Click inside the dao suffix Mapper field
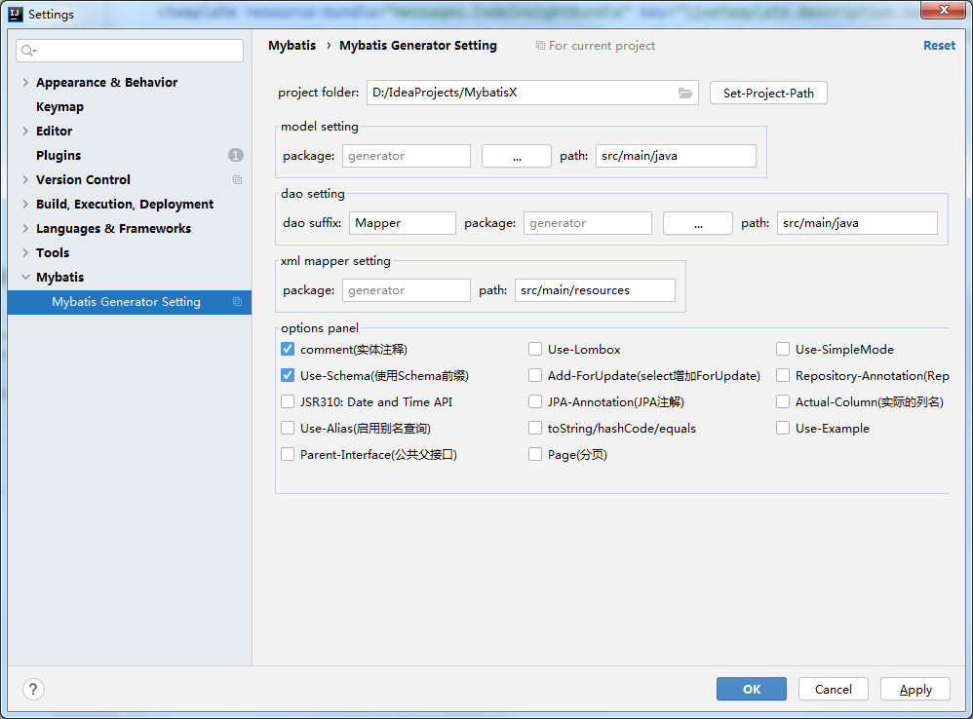The image size is (973, 719). click(402, 222)
